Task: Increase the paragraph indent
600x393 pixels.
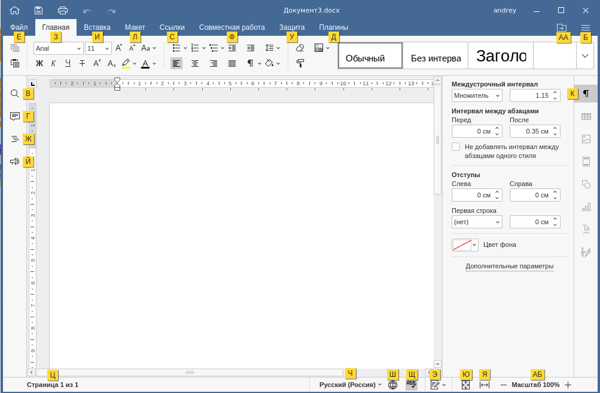Action: pos(250,48)
